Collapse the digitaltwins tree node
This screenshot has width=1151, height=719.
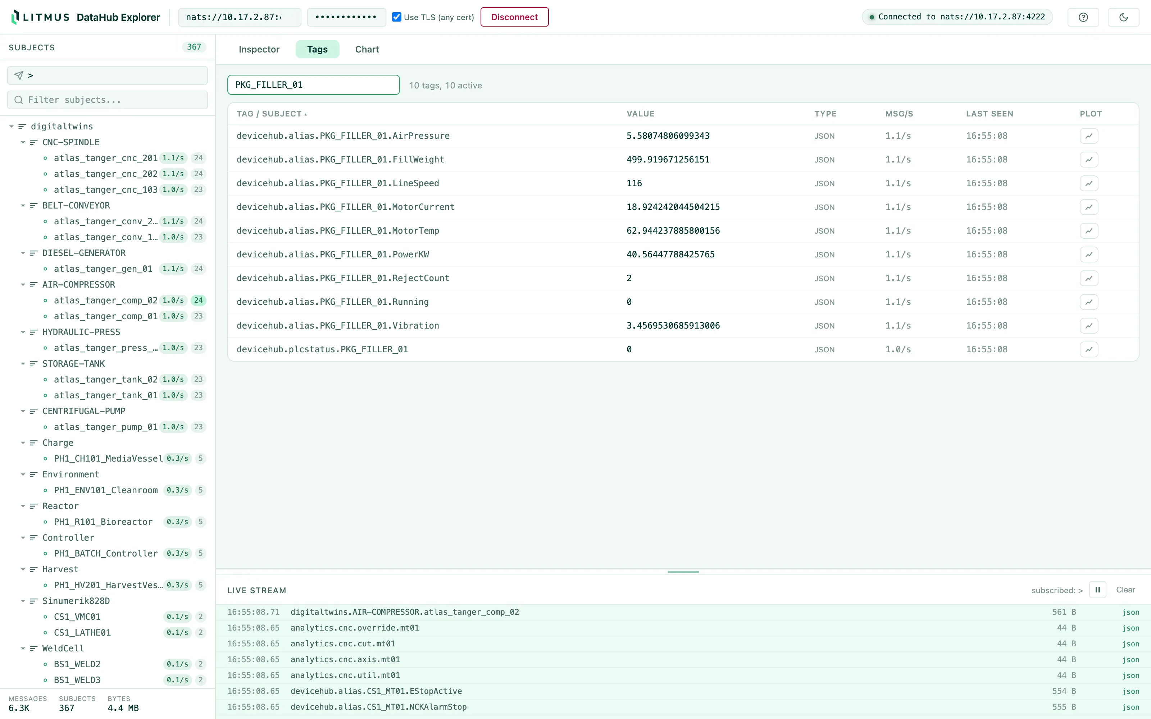coord(12,127)
